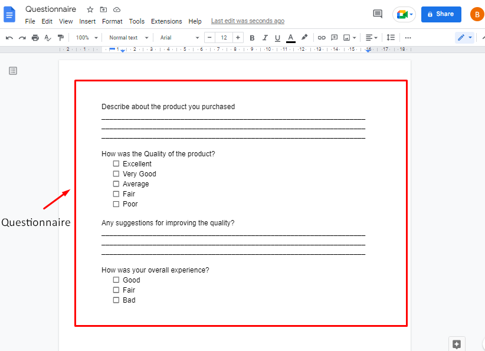Insert an image
This screenshot has height=351, width=485.
pos(347,38)
